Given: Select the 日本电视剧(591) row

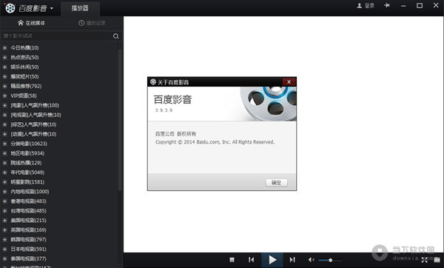Looking at the screenshot, I should 59,249.
